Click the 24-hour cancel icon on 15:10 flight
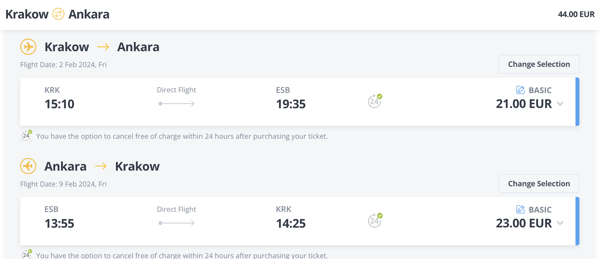 375,101
